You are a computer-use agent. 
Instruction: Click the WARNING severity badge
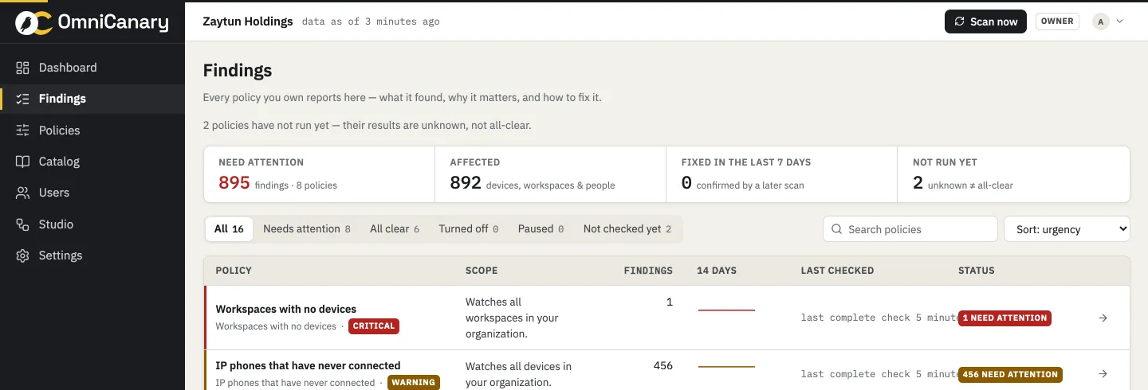[414, 382]
